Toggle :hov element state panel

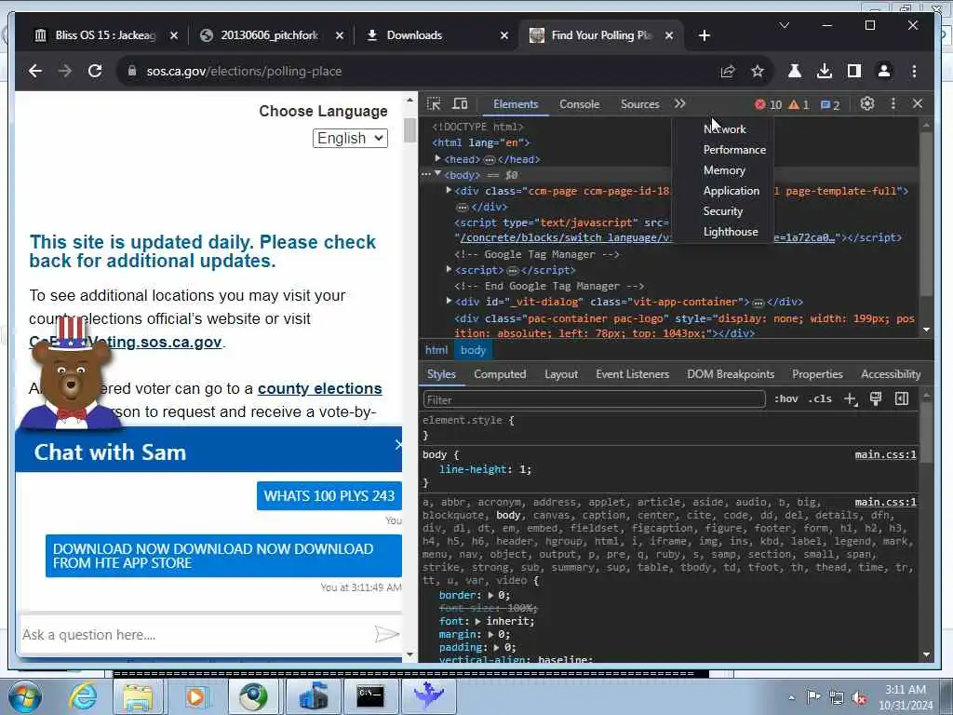[x=785, y=398]
